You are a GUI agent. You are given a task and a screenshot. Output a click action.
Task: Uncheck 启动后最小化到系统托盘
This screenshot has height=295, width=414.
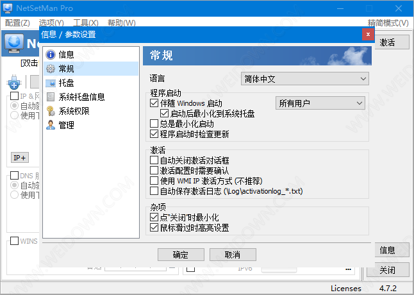pyautogui.click(x=164, y=114)
